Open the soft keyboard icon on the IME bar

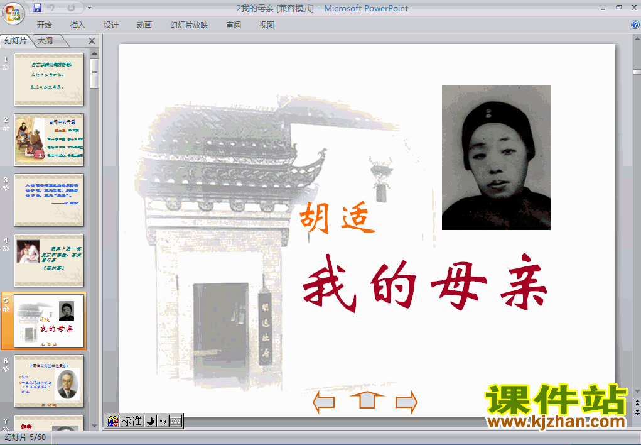coord(175,421)
